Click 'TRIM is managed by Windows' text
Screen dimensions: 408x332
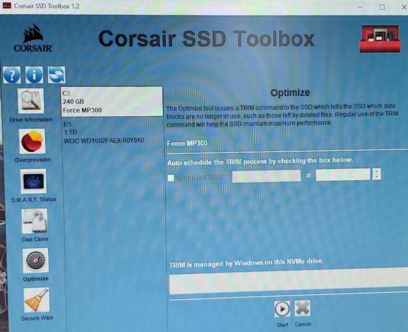(x=246, y=263)
